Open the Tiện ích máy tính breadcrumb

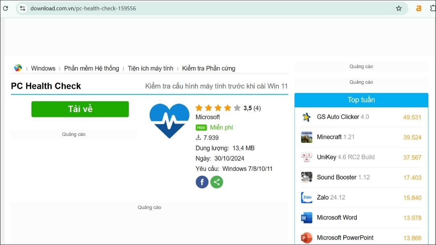tap(150, 68)
